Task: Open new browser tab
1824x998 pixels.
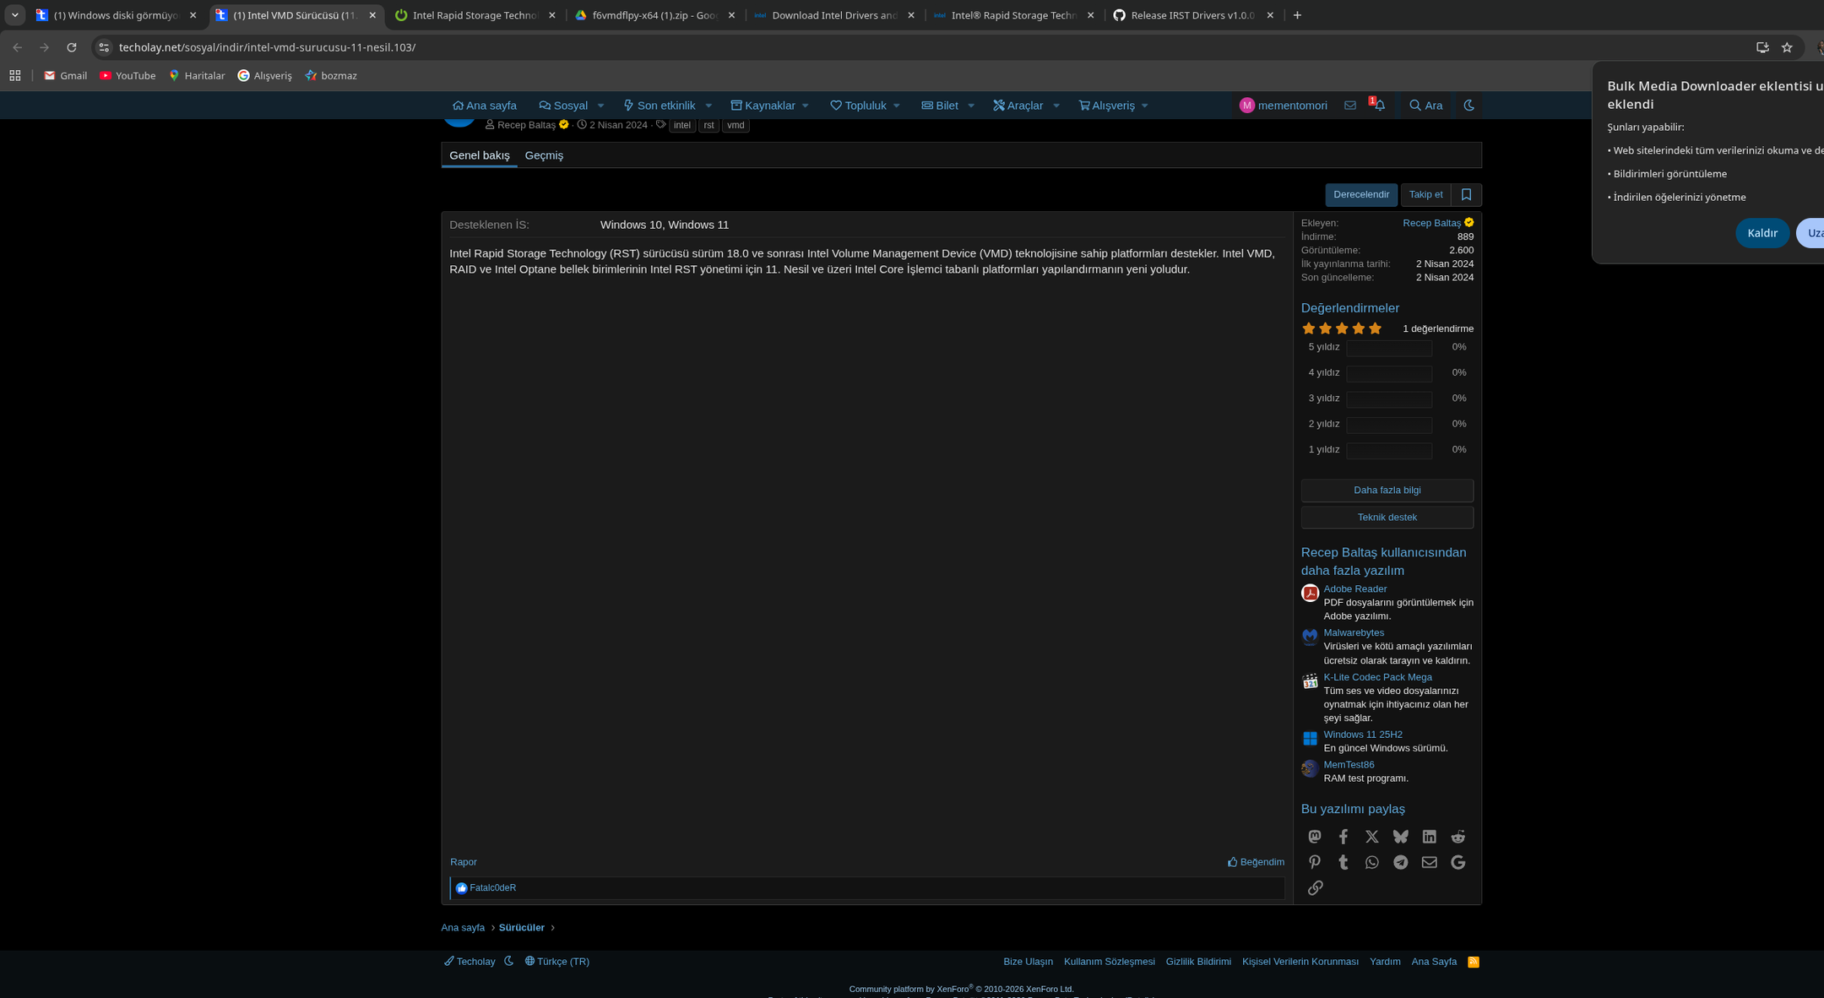Action: click(x=1298, y=15)
